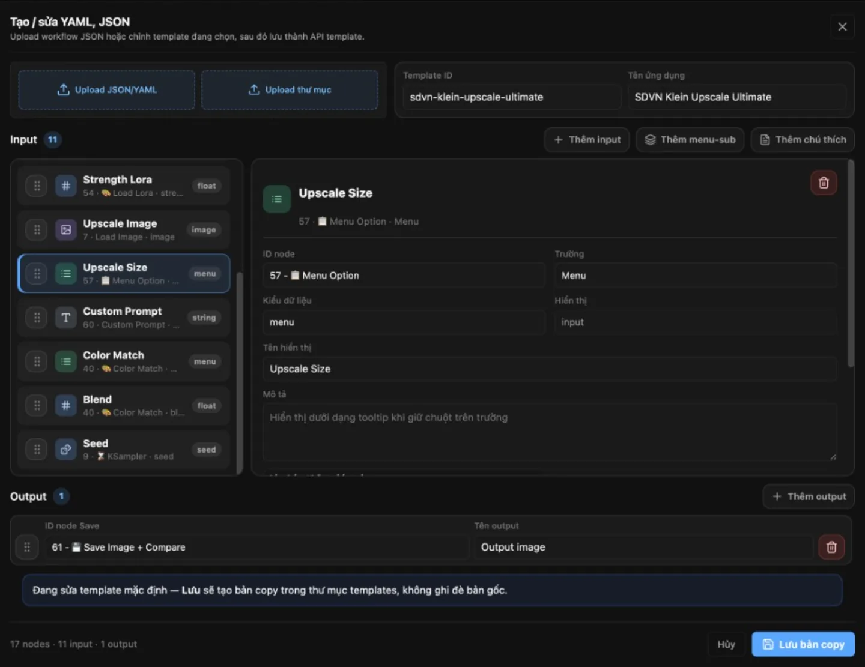Click hash icon of Strength Lora input

[x=66, y=186]
